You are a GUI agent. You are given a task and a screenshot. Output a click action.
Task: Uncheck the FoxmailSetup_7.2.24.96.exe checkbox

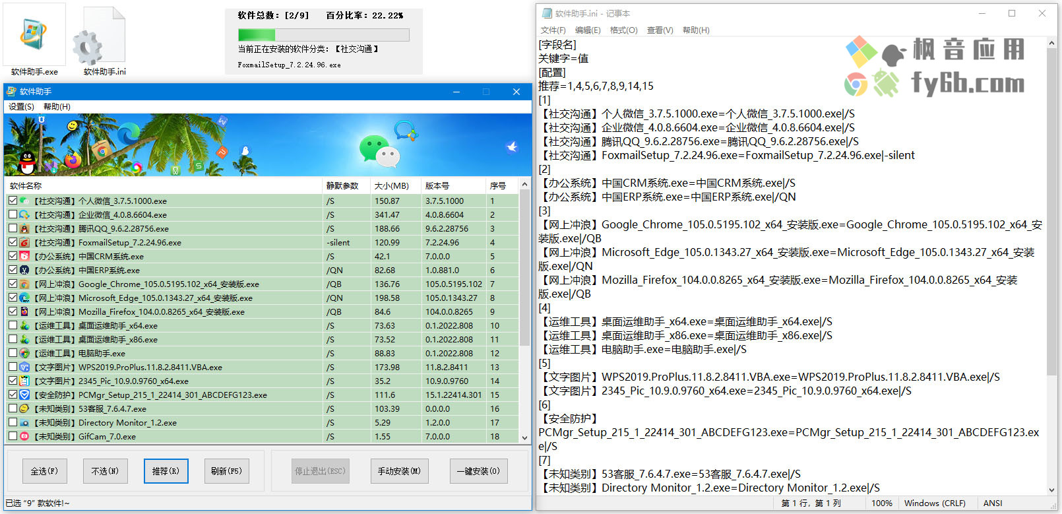point(13,242)
